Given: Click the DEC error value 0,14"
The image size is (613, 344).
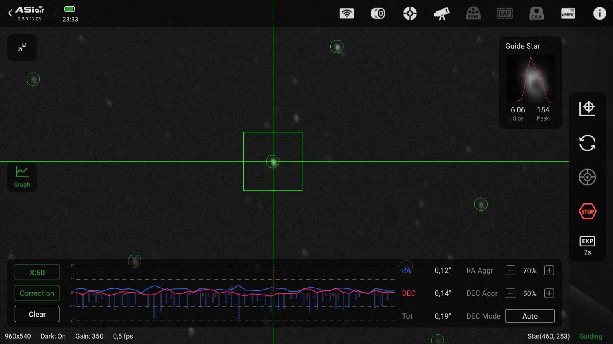Looking at the screenshot, I should tap(443, 293).
